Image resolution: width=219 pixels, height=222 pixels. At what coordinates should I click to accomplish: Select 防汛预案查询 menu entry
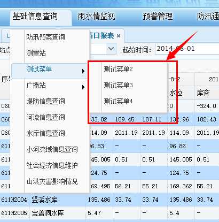(x=45, y=37)
